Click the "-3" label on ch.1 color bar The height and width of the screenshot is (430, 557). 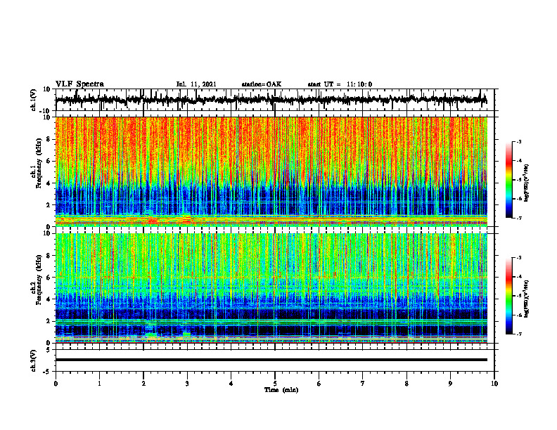[x=518, y=141]
